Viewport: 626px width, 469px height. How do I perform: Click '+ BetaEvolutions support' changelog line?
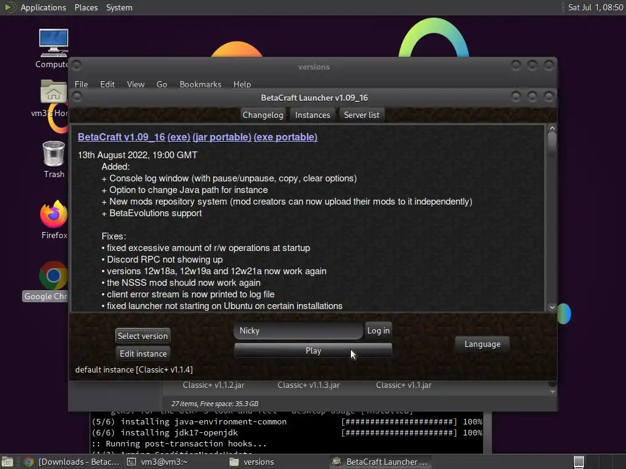point(152,213)
